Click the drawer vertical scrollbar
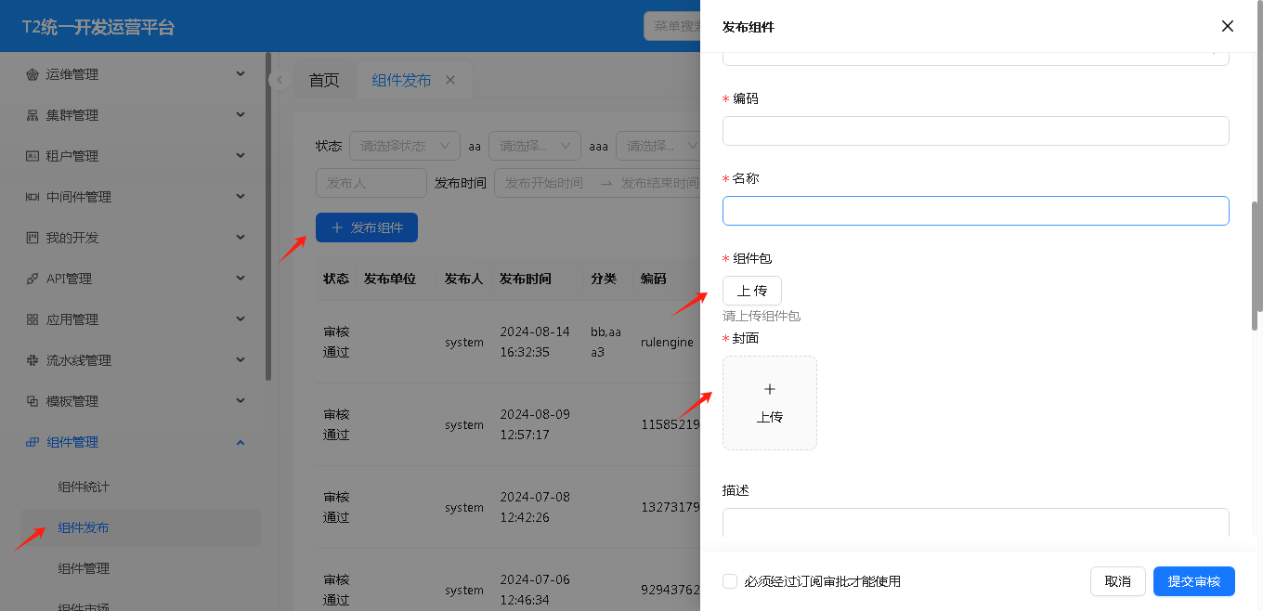Viewport: 1263px width, 611px height. point(1256,266)
